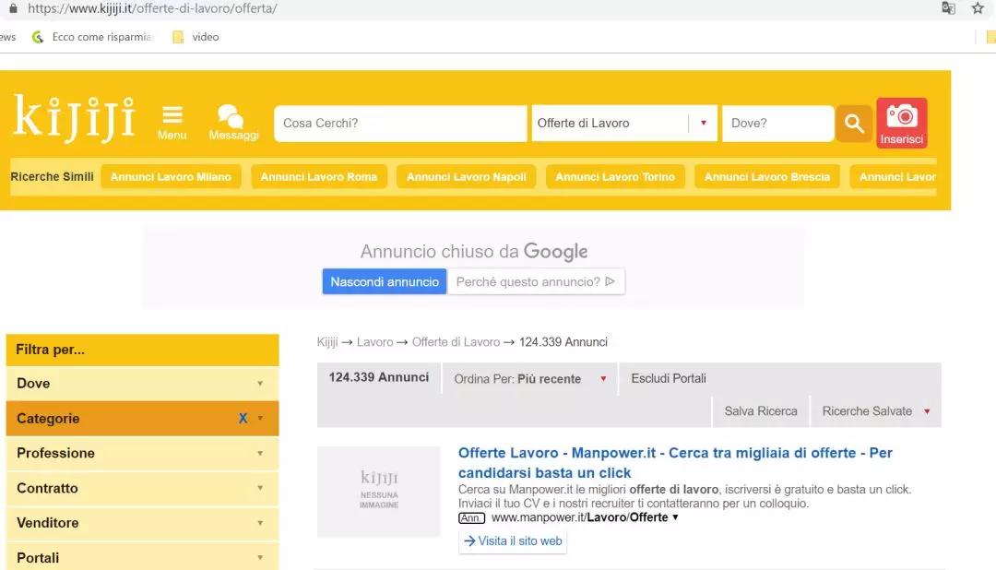Open the Offerte di Lavoro category dropdown
This screenshot has height=570, width=996.
[x=623, y=124]
